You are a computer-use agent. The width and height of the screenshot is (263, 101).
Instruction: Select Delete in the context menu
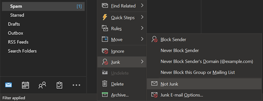[x=122, y=84]
